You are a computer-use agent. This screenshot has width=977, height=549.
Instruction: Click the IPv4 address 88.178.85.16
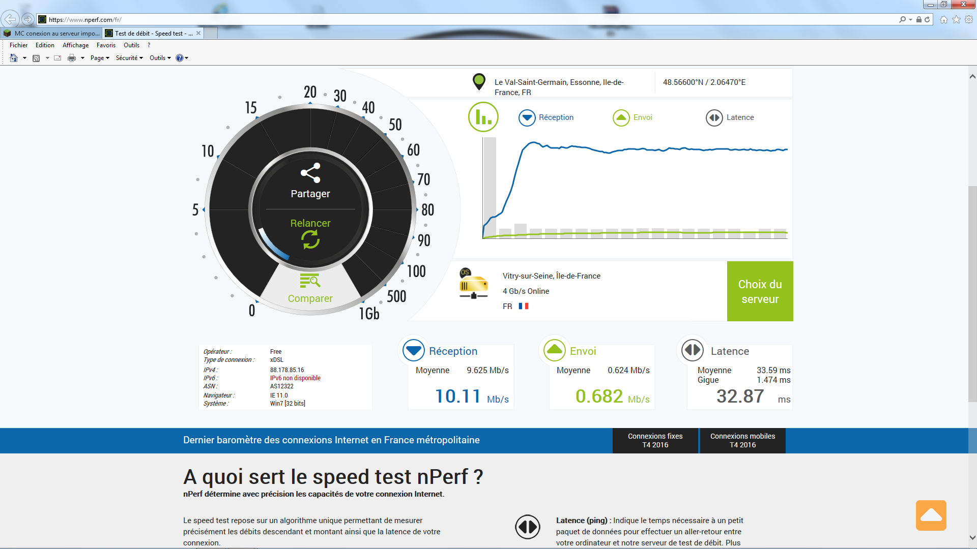pos(287,370)
